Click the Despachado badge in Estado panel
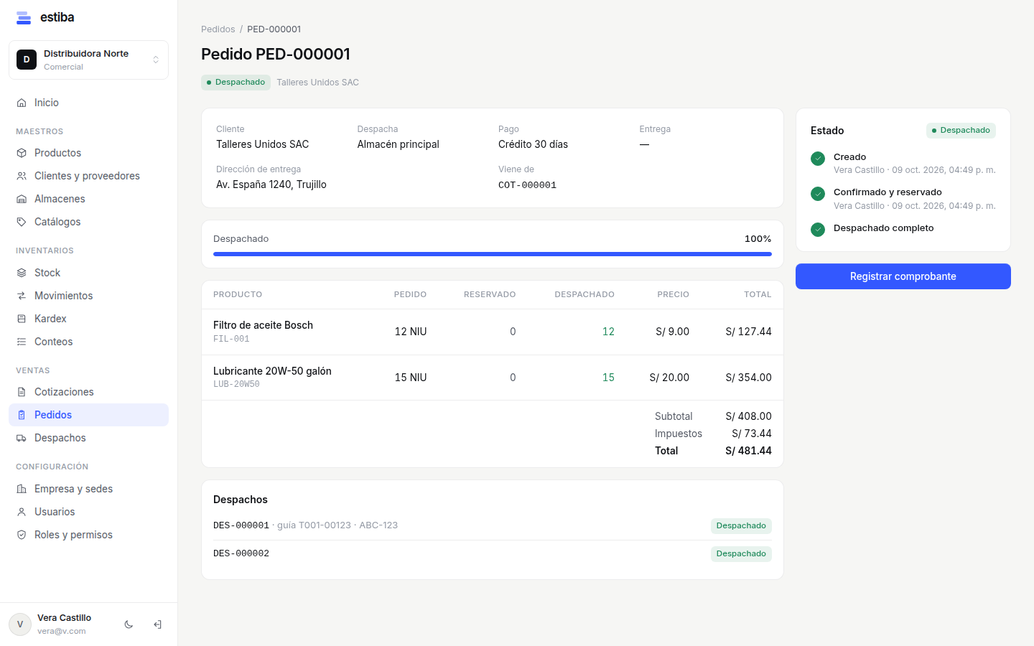Image resolution: width=1034 pixels, height=646 pixels. 961,131
